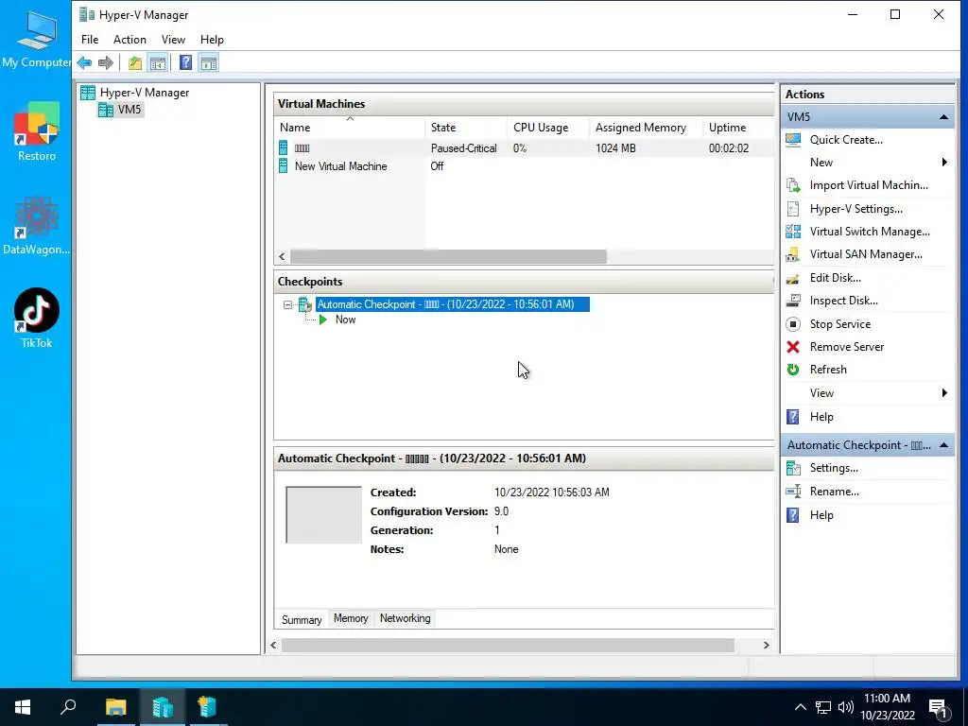Sort by the Uptime column header
Screen dimensions: 968x726
click(737, 128)
